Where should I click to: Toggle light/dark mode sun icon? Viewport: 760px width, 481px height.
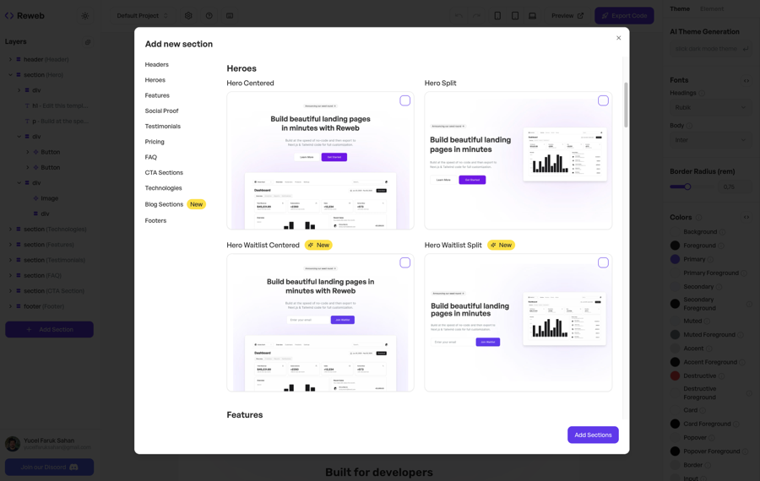[x=85, y=16]
